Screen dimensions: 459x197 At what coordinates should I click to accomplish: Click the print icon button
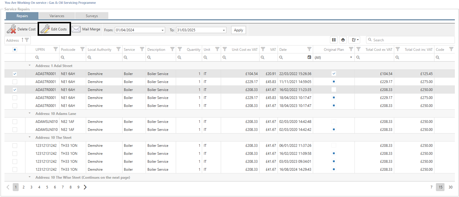(x=343, y=40)
